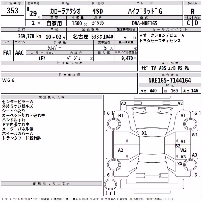The width and height of the screenshot is (202, 202).
Task: Click the inspection expiry 10年02月
Action: point(55,37)
